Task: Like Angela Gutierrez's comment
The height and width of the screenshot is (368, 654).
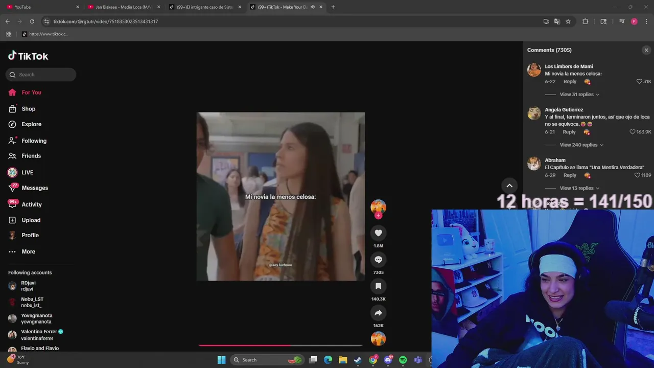Action: (632, 132)
